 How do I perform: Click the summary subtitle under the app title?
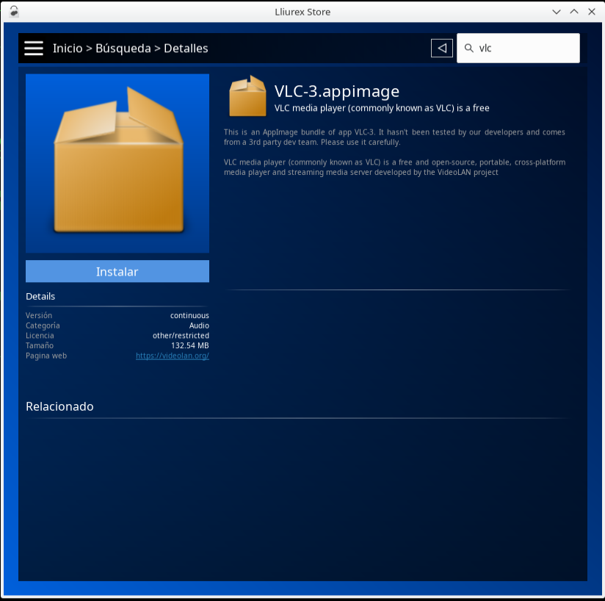(x=382, y=108)
